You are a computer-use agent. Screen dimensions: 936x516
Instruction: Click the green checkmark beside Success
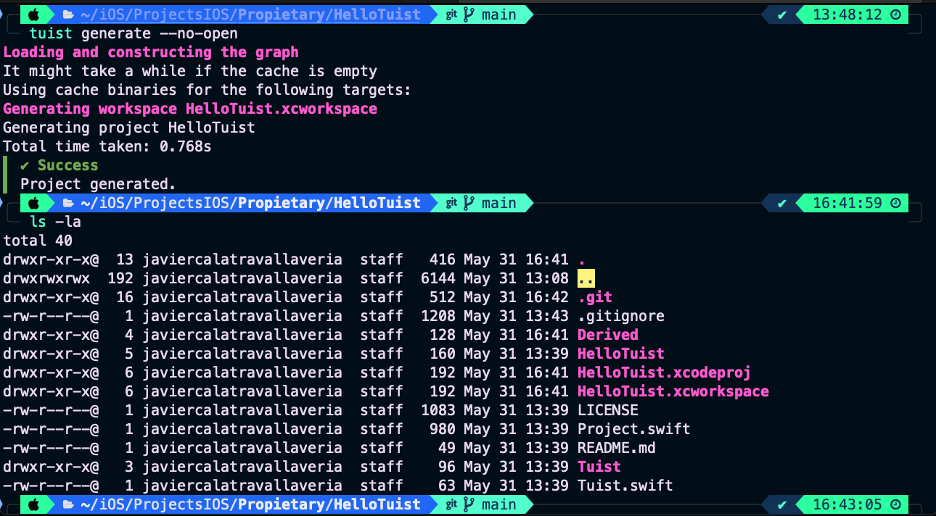26,165
